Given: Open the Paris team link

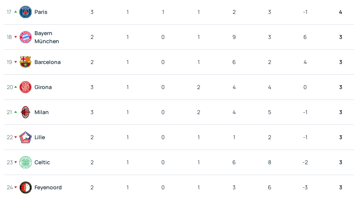Looking at the screenshot, I should (x=41, y=12).
